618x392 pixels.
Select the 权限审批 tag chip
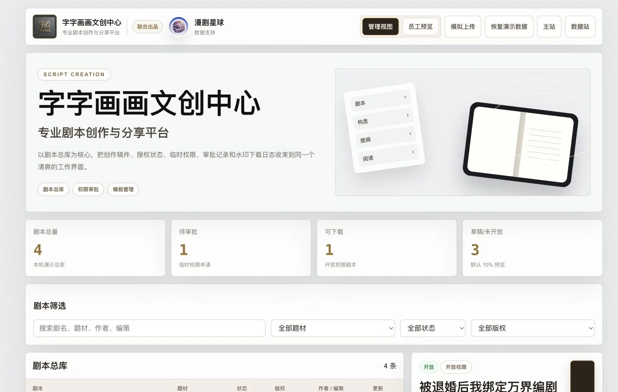88,189
